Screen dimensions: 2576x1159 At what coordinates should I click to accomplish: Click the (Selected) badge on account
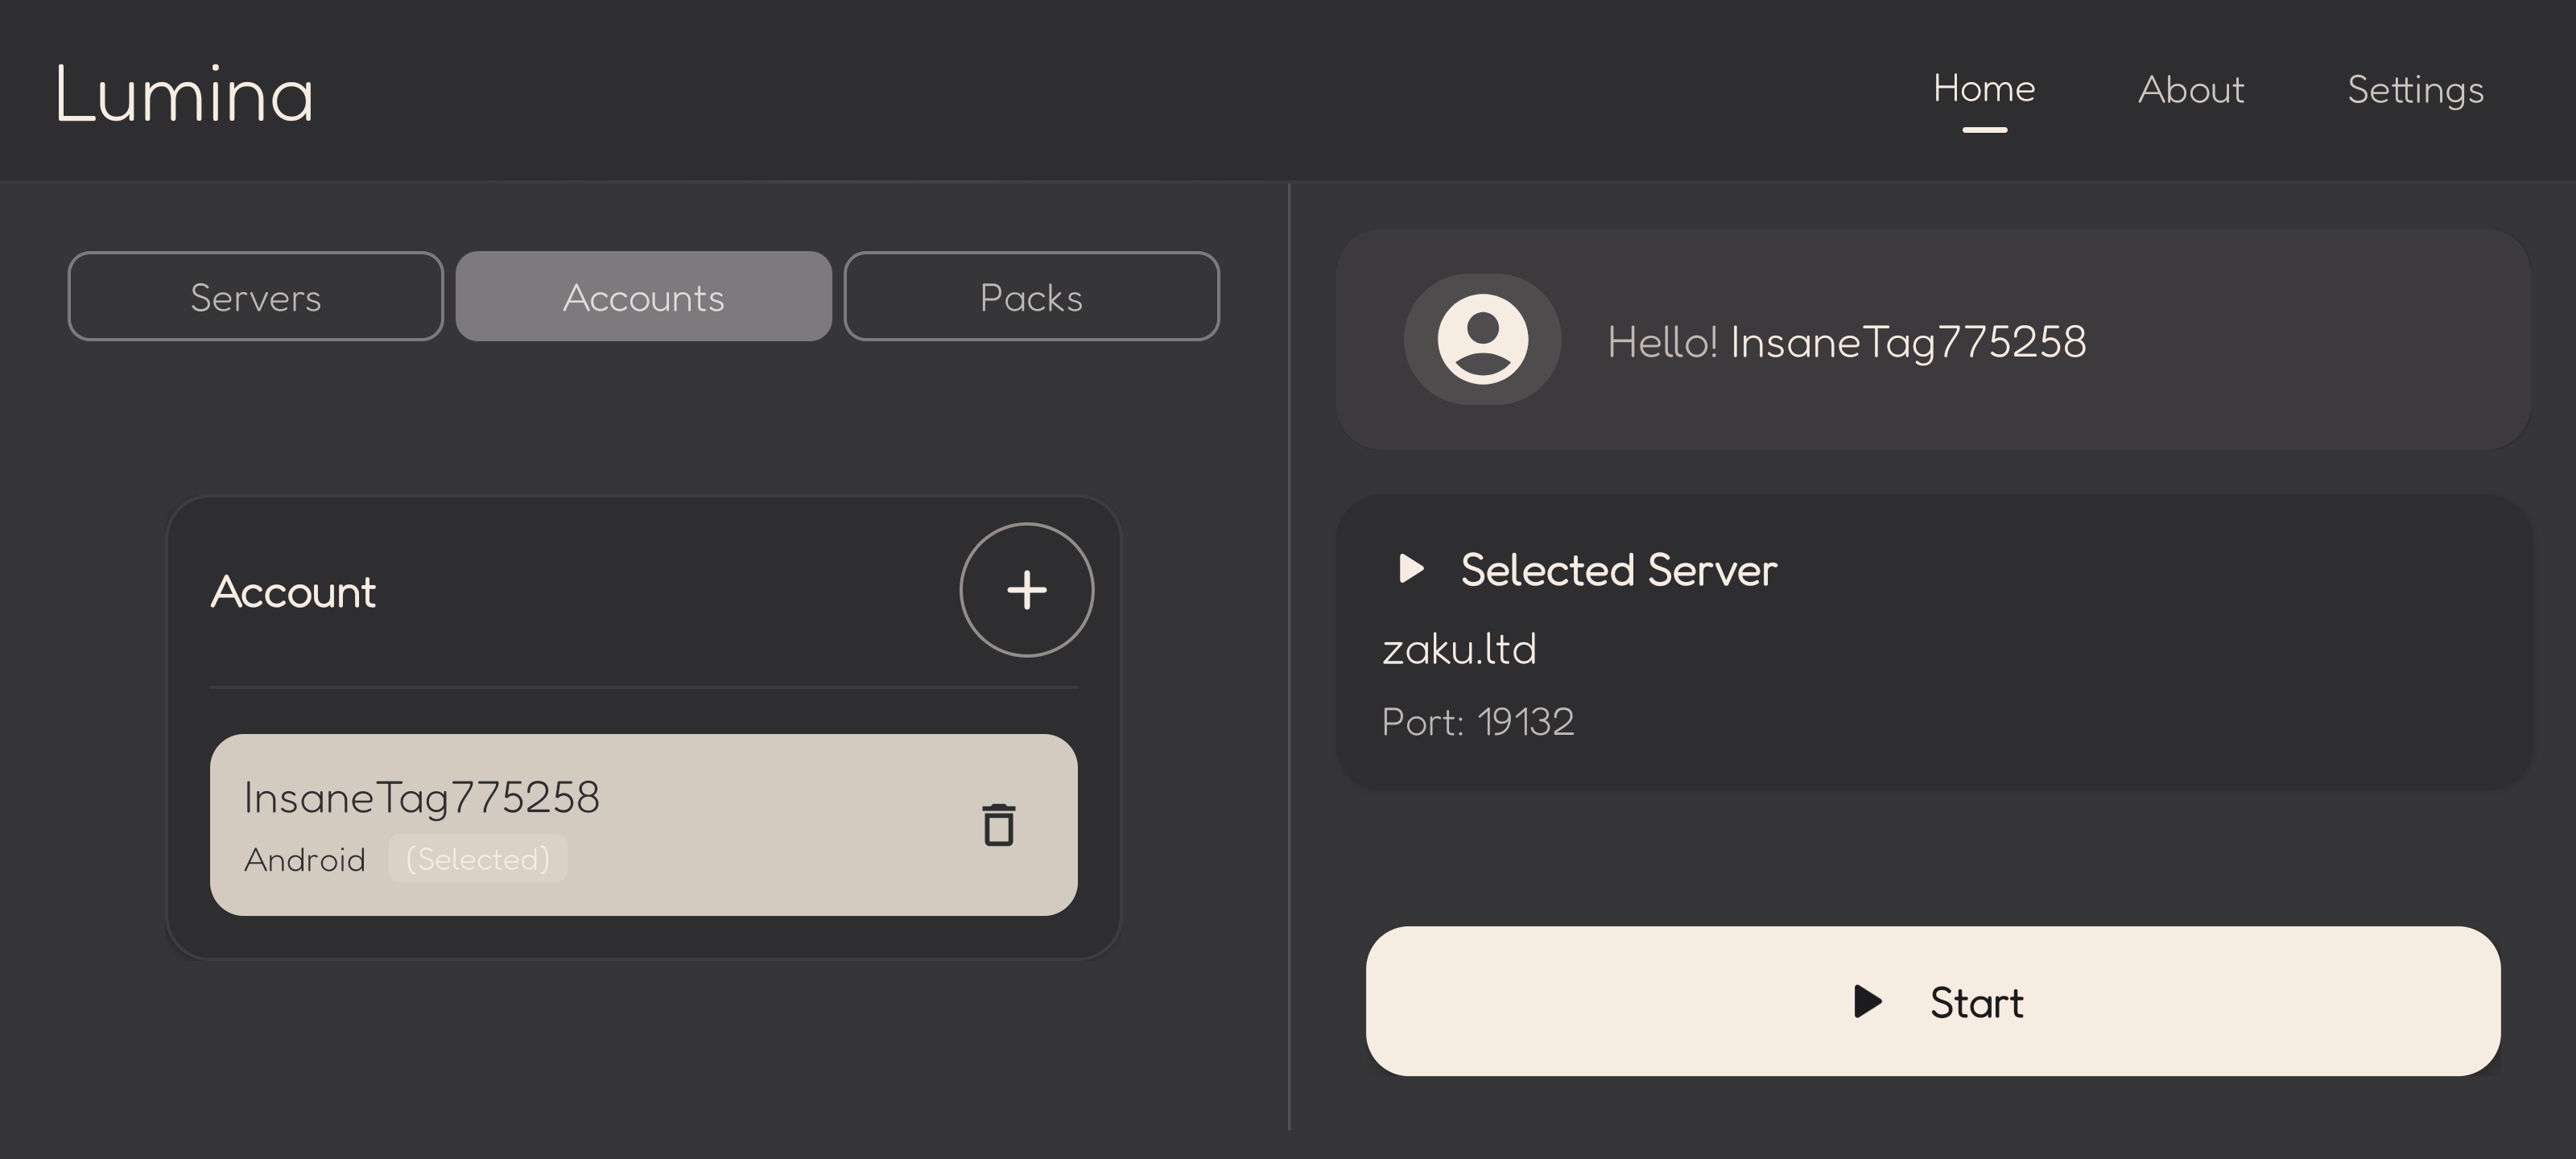478,859
